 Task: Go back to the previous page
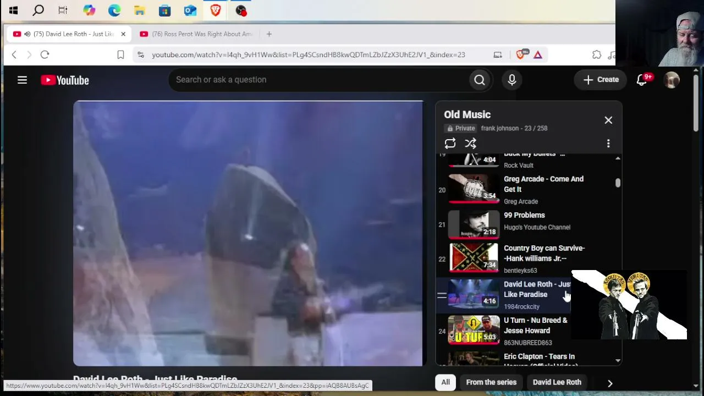(14, 54)
